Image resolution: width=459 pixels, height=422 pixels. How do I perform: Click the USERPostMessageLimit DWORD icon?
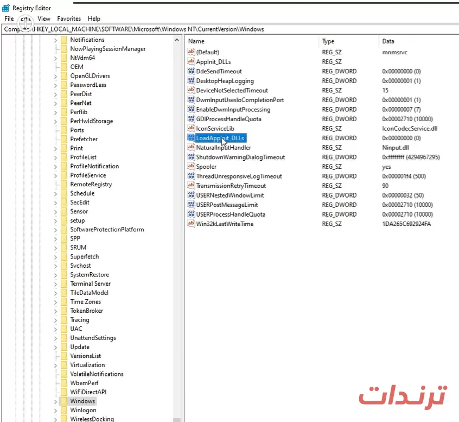click(191, 205)
